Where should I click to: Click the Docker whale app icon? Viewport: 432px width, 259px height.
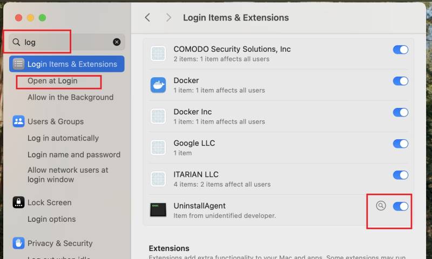click(x=158, y=85)
